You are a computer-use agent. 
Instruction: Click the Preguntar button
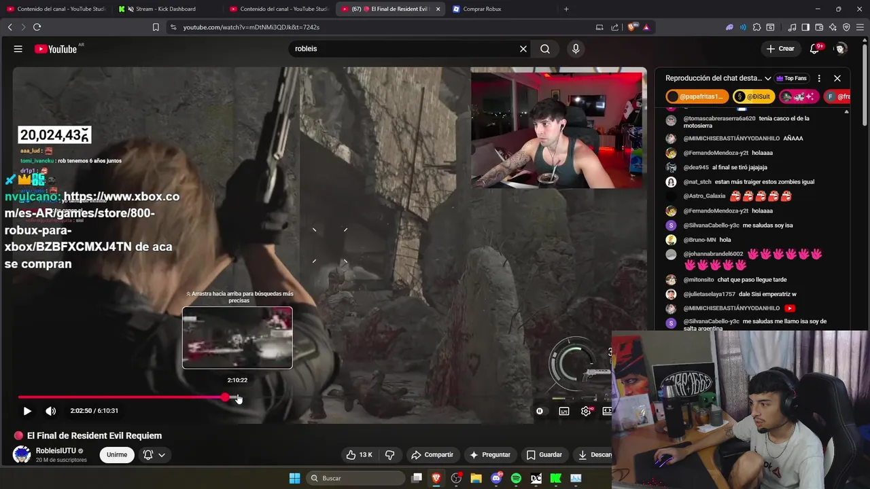click(489, 454)
